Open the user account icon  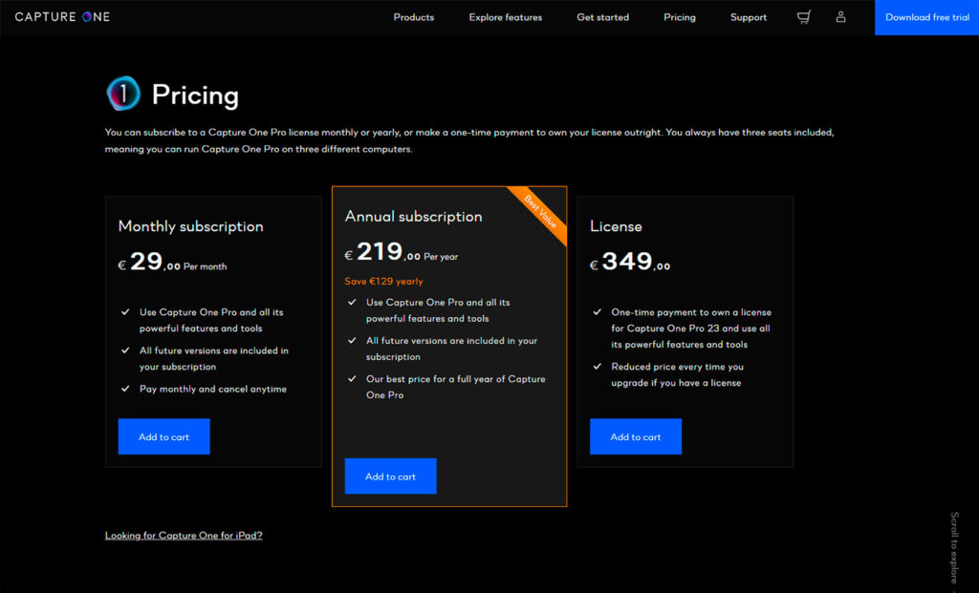[840, 17]
